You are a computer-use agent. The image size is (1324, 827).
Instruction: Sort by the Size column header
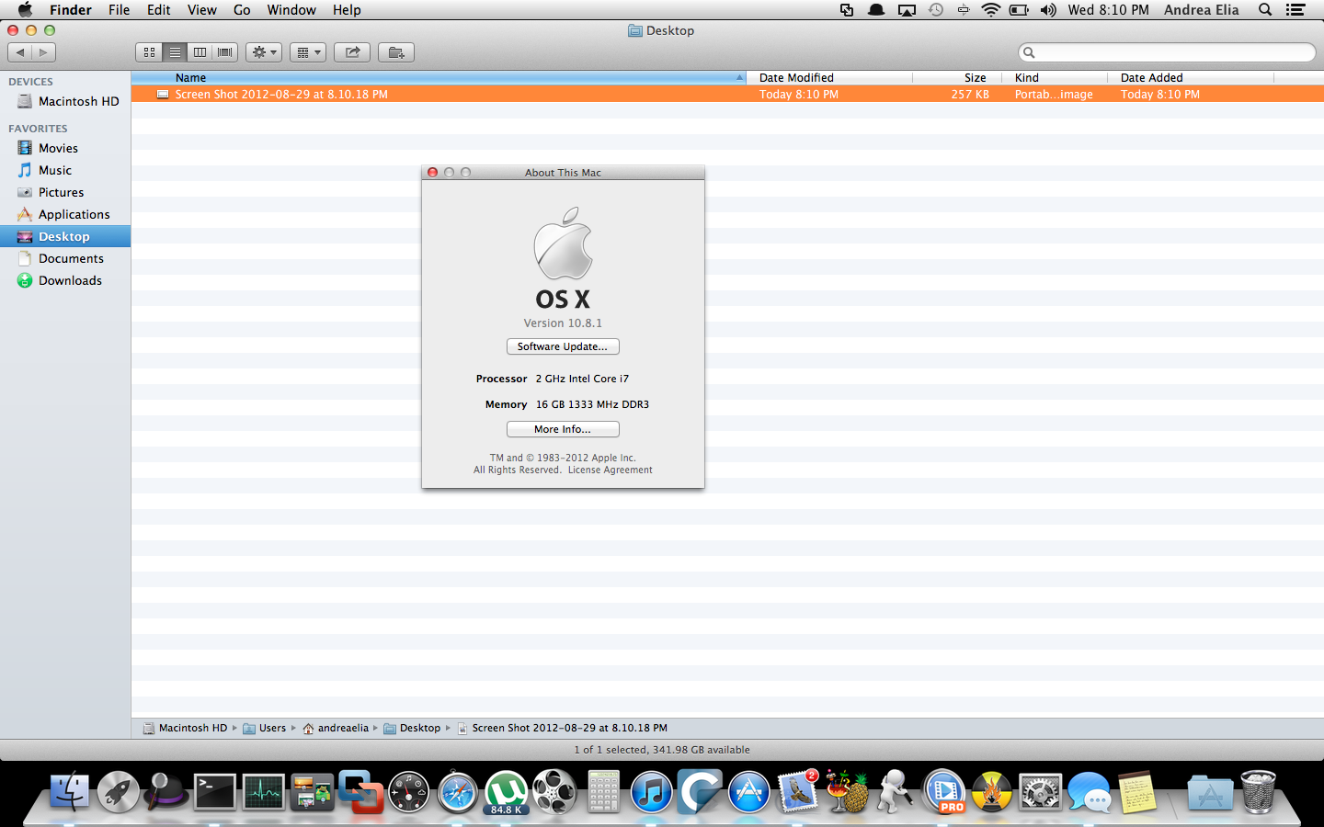pos(957,78)
